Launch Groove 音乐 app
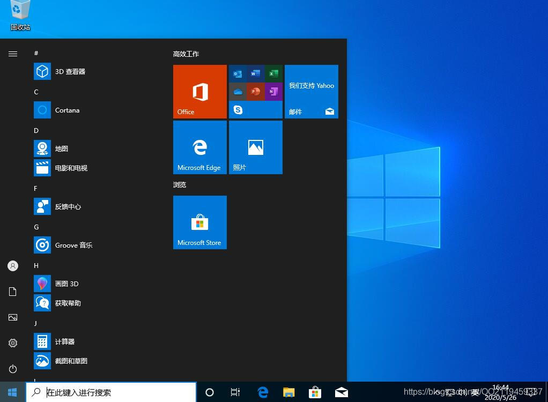 (x=94, y=245)
